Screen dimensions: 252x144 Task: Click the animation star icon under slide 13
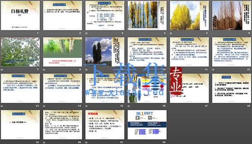[x=2, y=106]
